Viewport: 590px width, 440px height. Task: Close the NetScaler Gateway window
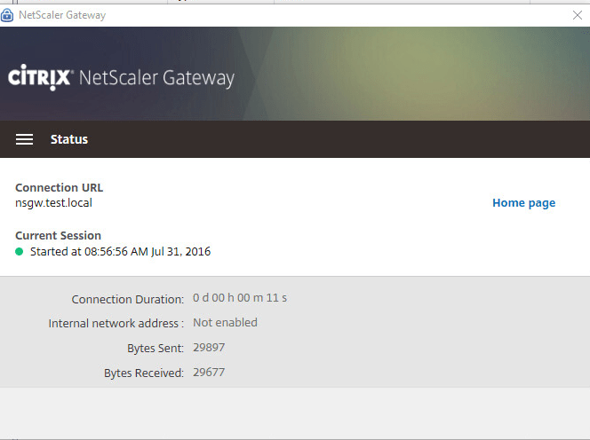(x=578, y=15)
